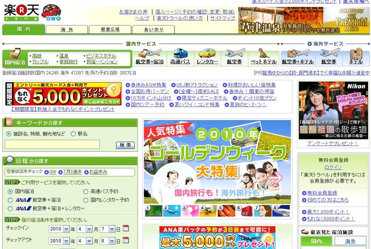The width and height of the screenshot is (371, 249).
Task: Open the お盆休み vacancy link
Action: pyautogui.click(x=98, y=172)
